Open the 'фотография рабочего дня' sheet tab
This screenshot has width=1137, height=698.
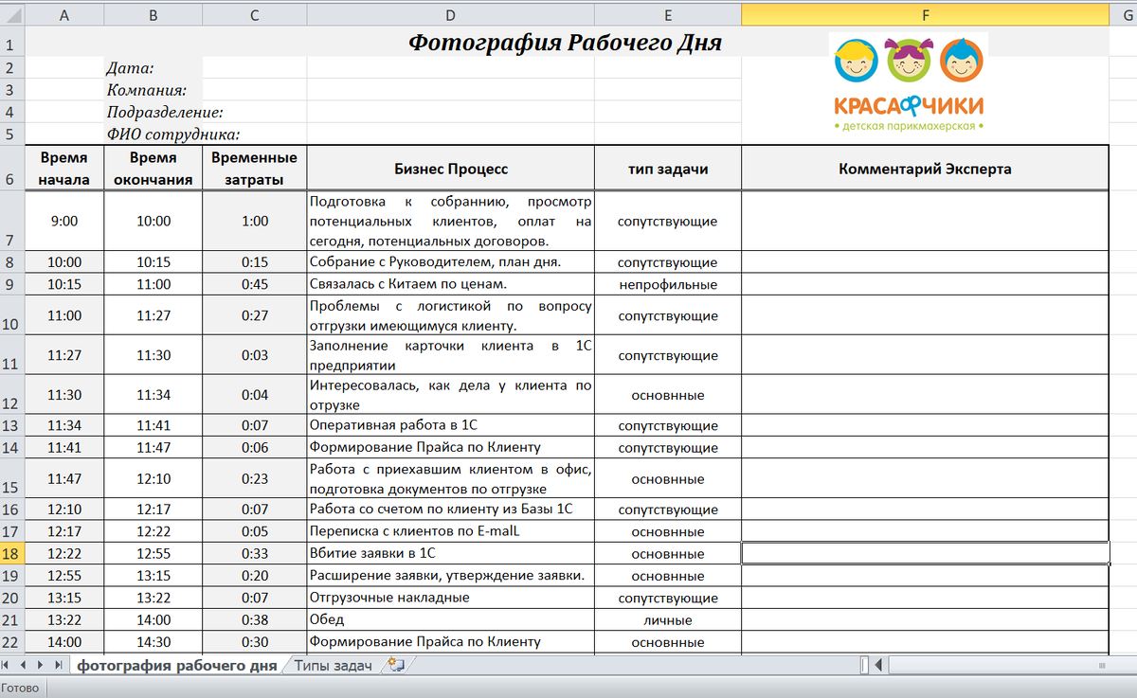click(176, 666)
